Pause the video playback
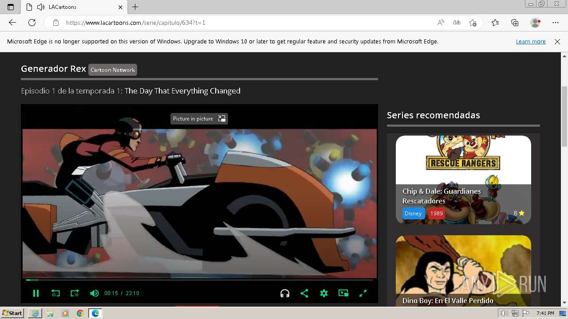 pos(36,293)
